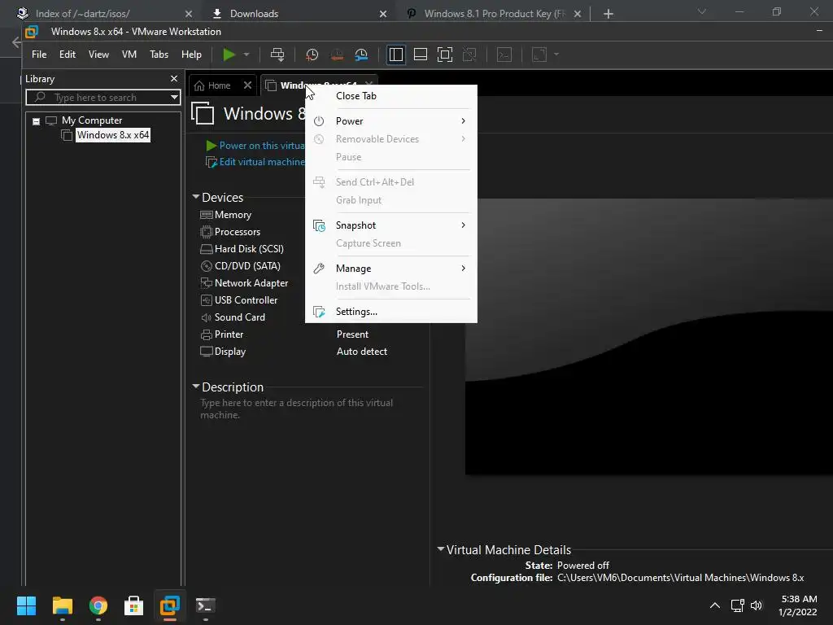This screenshot has width=833, height=625.
Task: Open a new browser tab
Action: tap(608, 14)
